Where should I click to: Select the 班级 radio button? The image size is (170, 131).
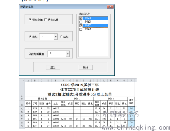tap(30, 37)
